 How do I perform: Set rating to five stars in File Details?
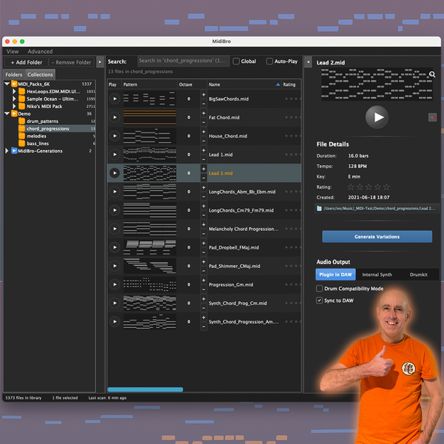pos(386,187)
